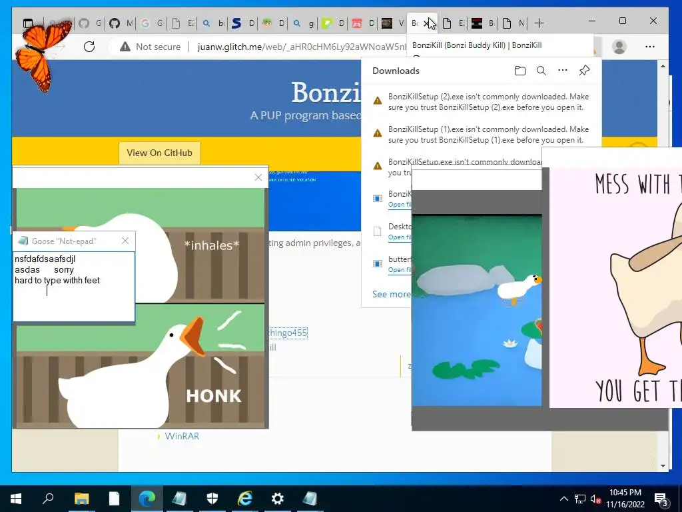The width and height of the screenshot is (682, 512).
Task: Click warning icon beside BonziKillSetup.exe
Action: coord(378,166)
